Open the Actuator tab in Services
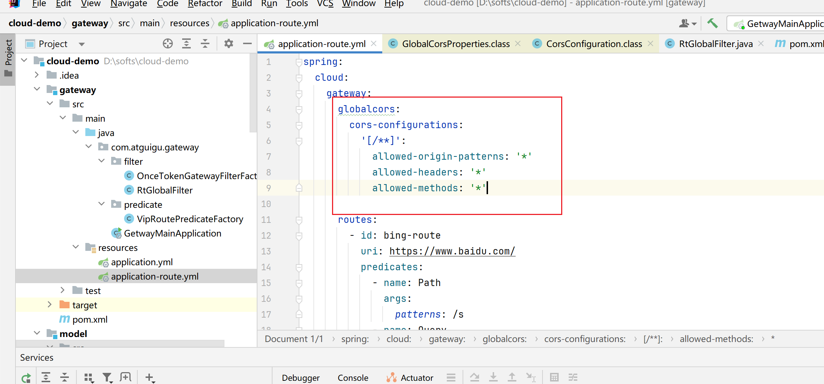Image resolution: width=824 pixels, height=384 pixels. 410,378
